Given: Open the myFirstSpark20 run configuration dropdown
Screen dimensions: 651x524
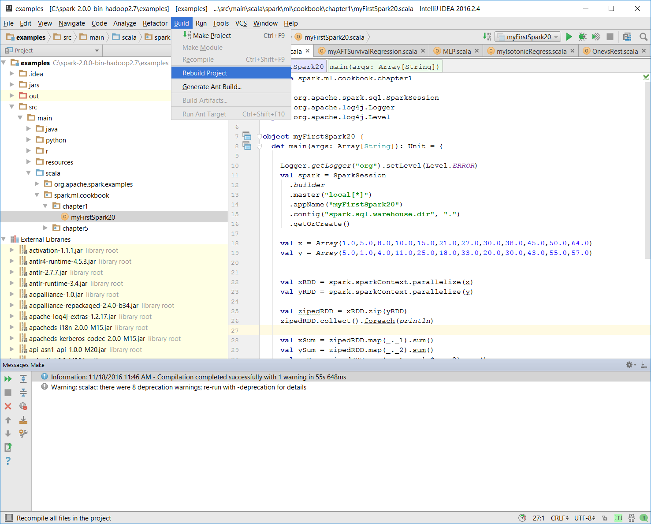Looking at the screenshot, I should coord(528,37).
